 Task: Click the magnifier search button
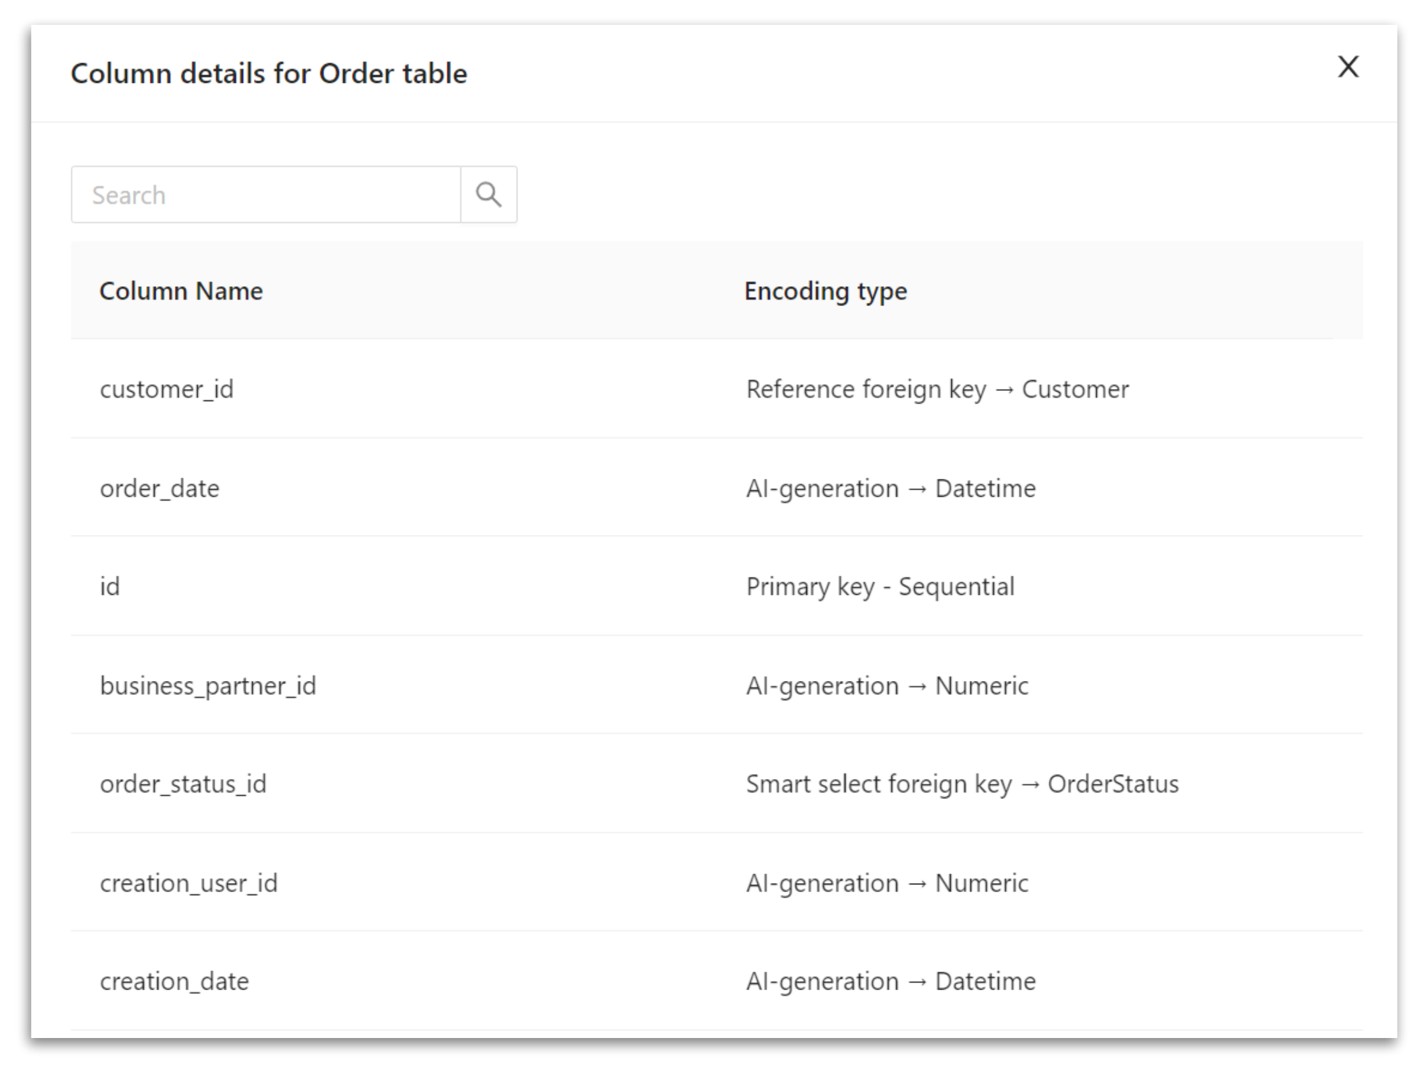tap(489, 194)
